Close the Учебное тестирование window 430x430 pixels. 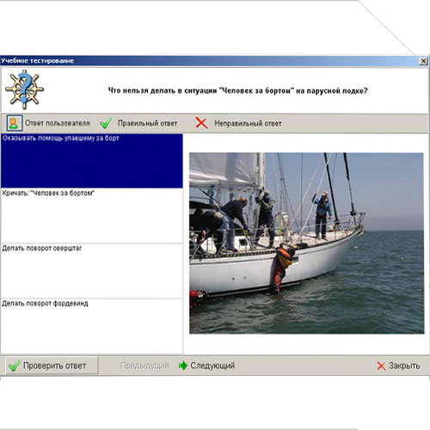click(423, 61)
